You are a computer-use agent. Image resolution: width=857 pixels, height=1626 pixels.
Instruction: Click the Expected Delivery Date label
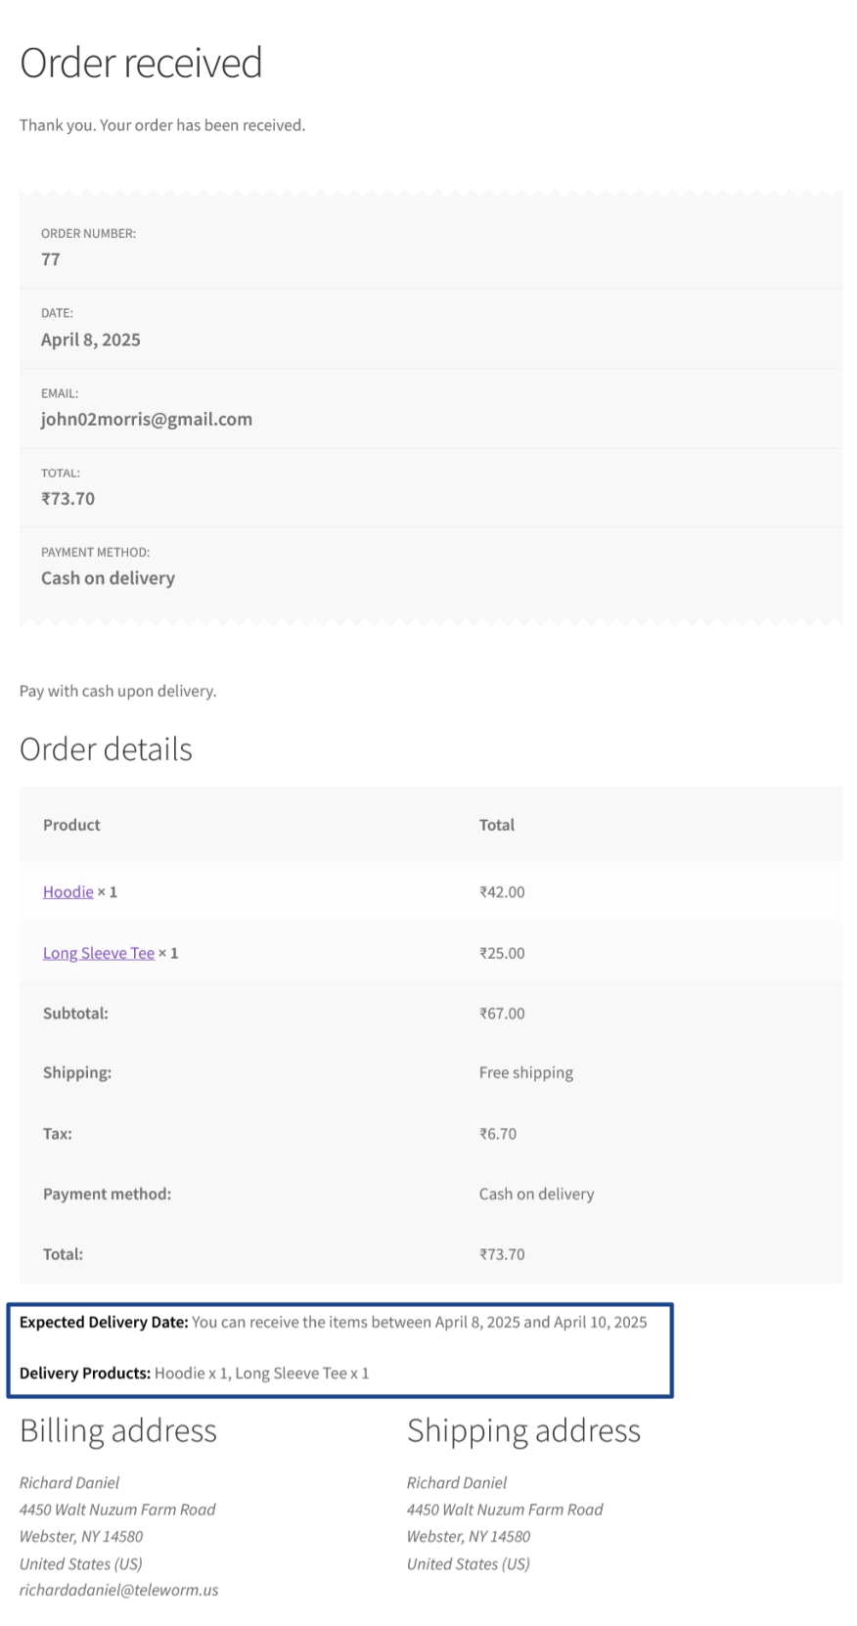[x=104, y=1323]
